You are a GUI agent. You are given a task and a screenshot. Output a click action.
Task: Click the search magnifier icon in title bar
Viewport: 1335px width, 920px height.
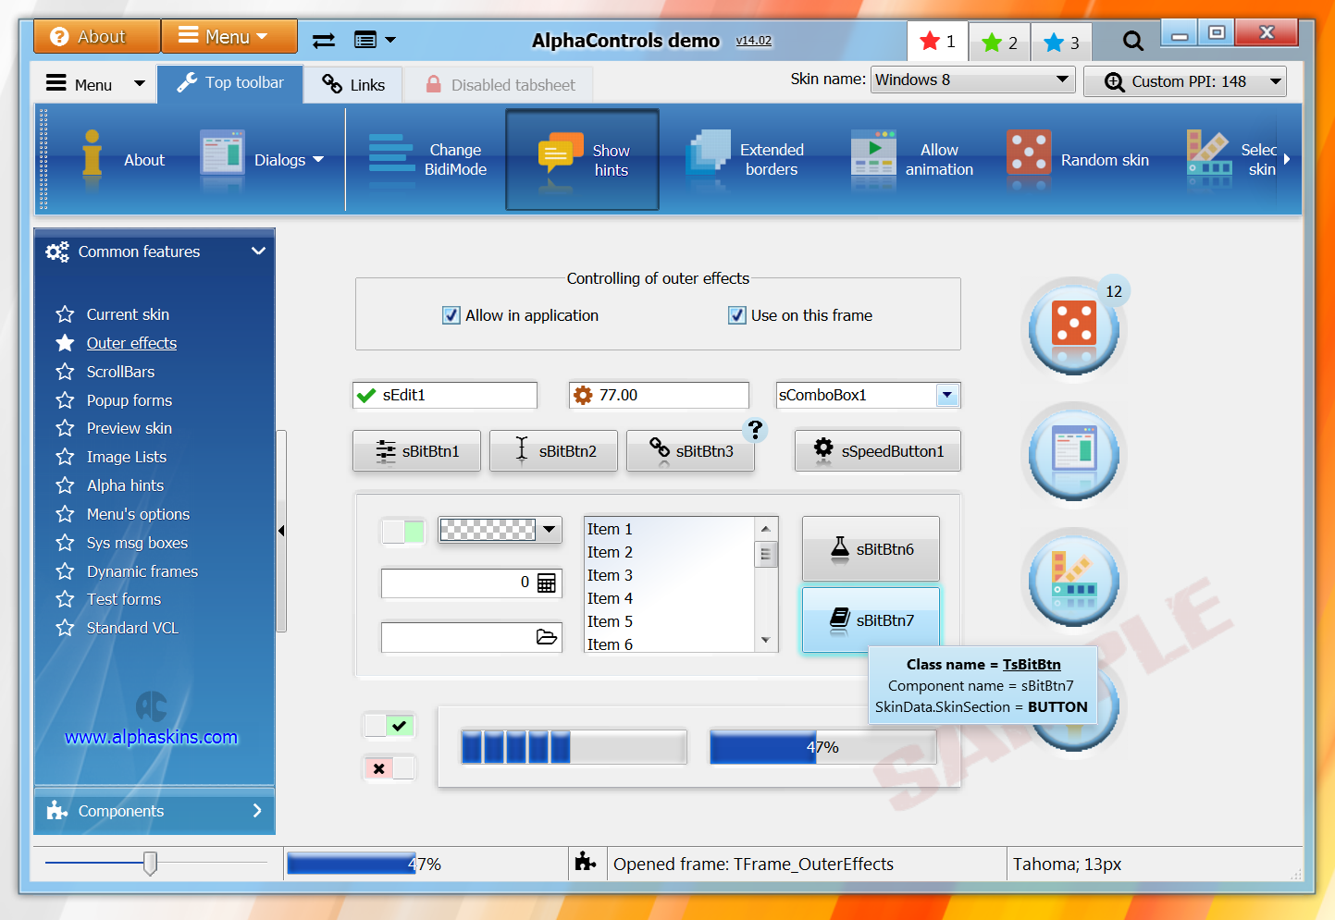point(1132,41)
